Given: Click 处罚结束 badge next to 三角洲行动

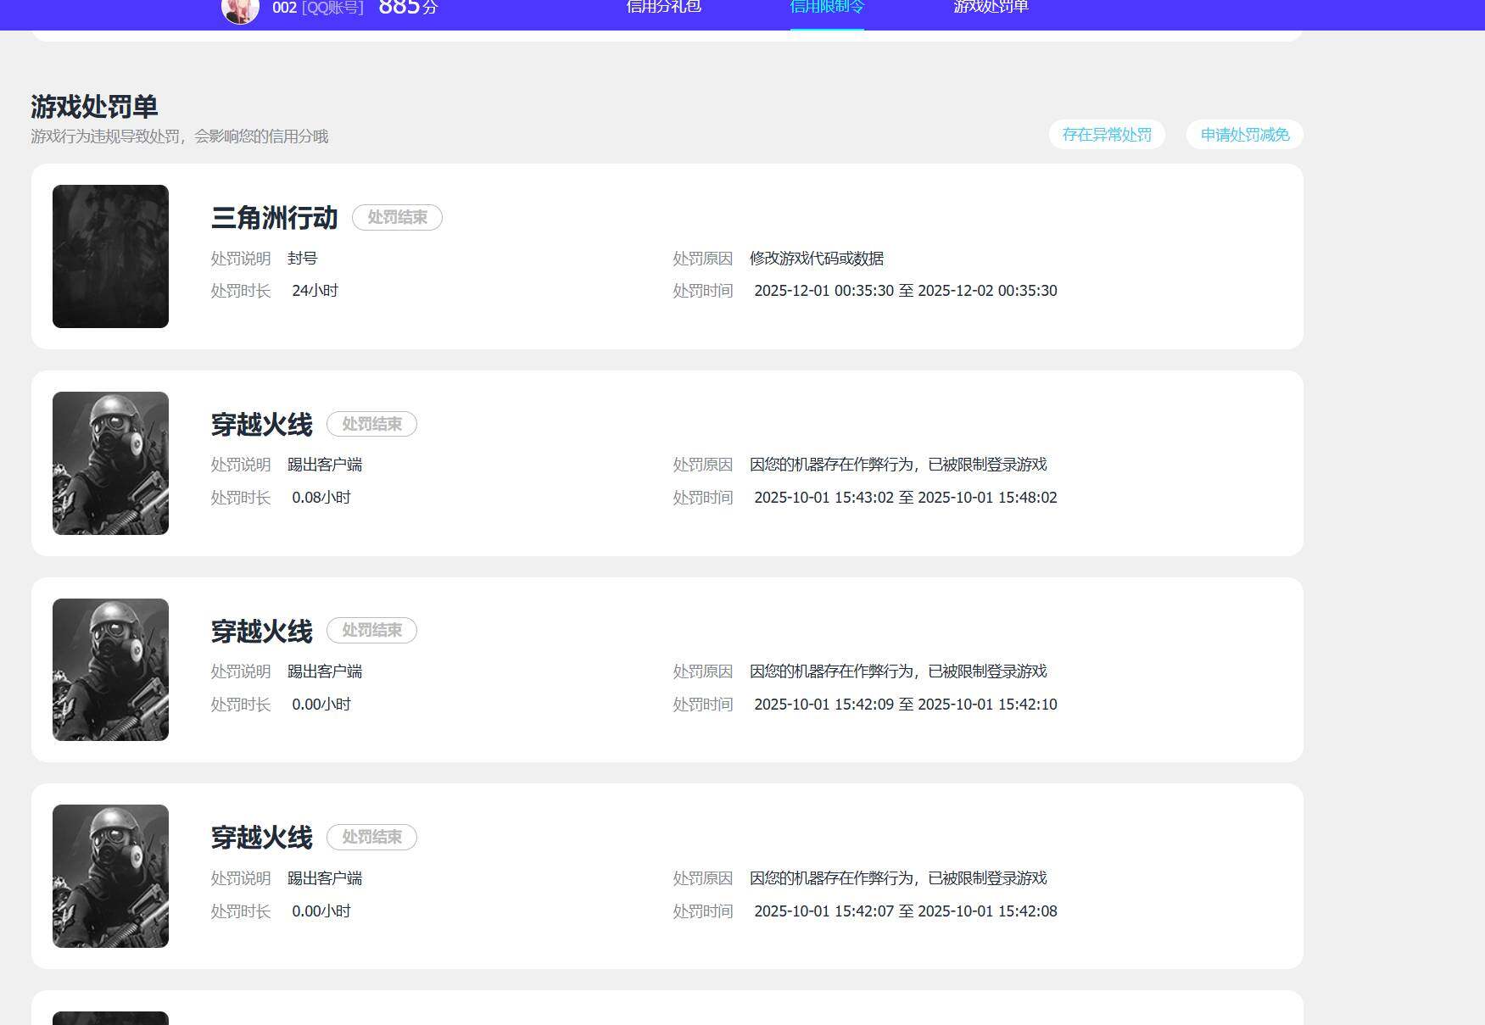Looking at the screenshot, I should pos(397,217).
